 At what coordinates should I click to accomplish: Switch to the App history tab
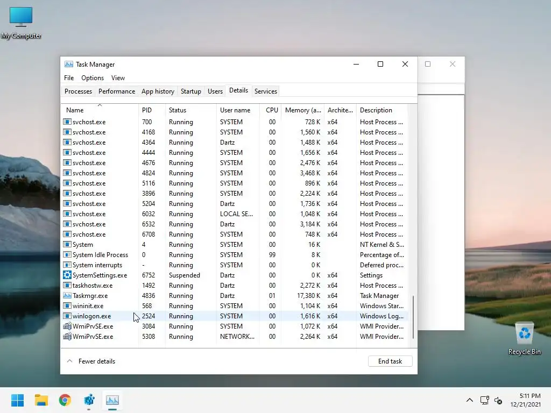click(x=158, y=91)
